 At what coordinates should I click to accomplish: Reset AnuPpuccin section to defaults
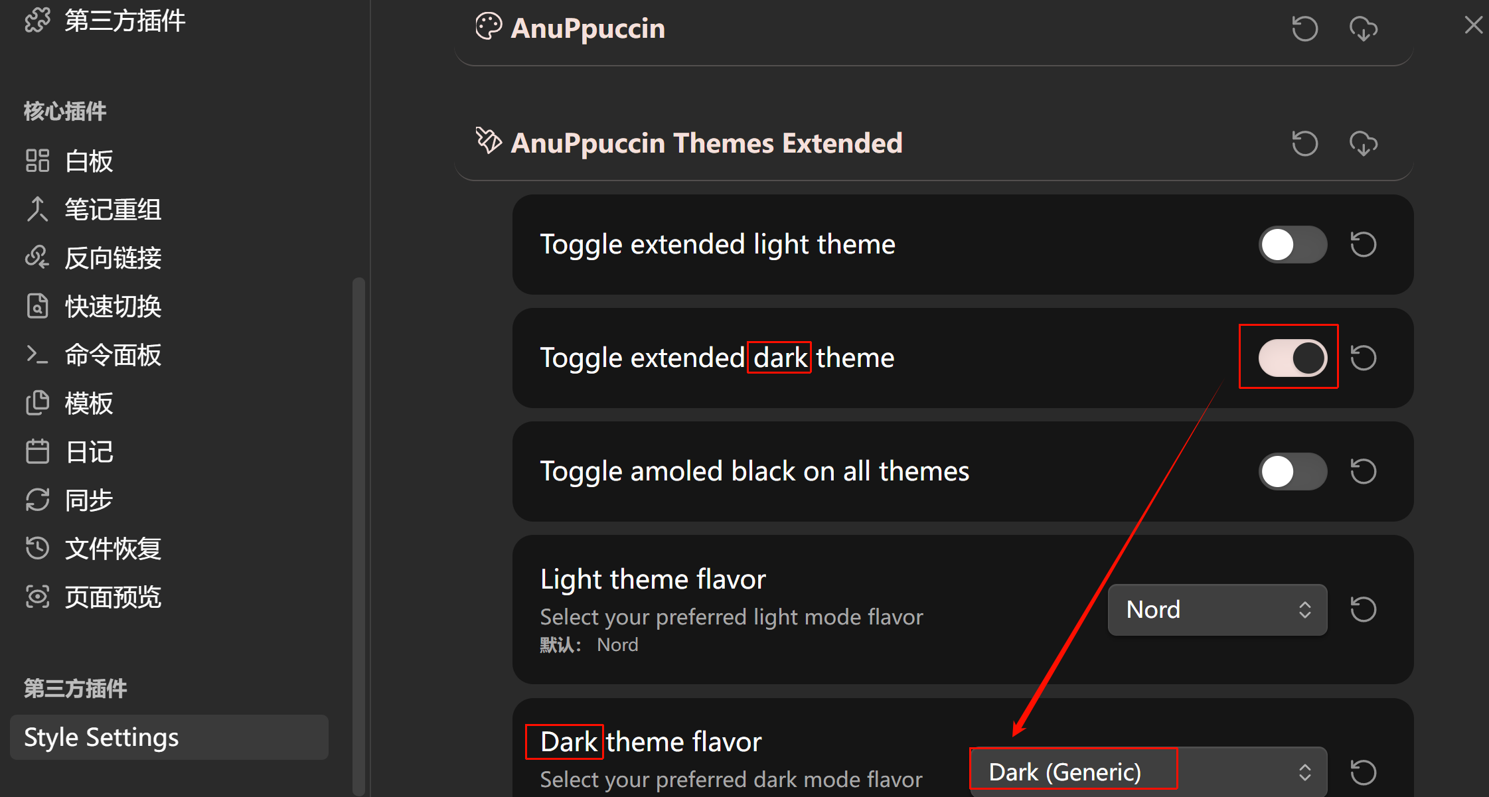1304,29
